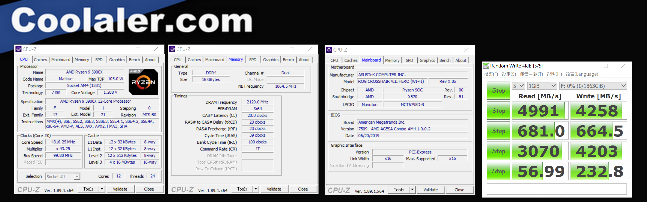Open About tab in Mainboard CPU-Z window

click(x=461, y=60)
